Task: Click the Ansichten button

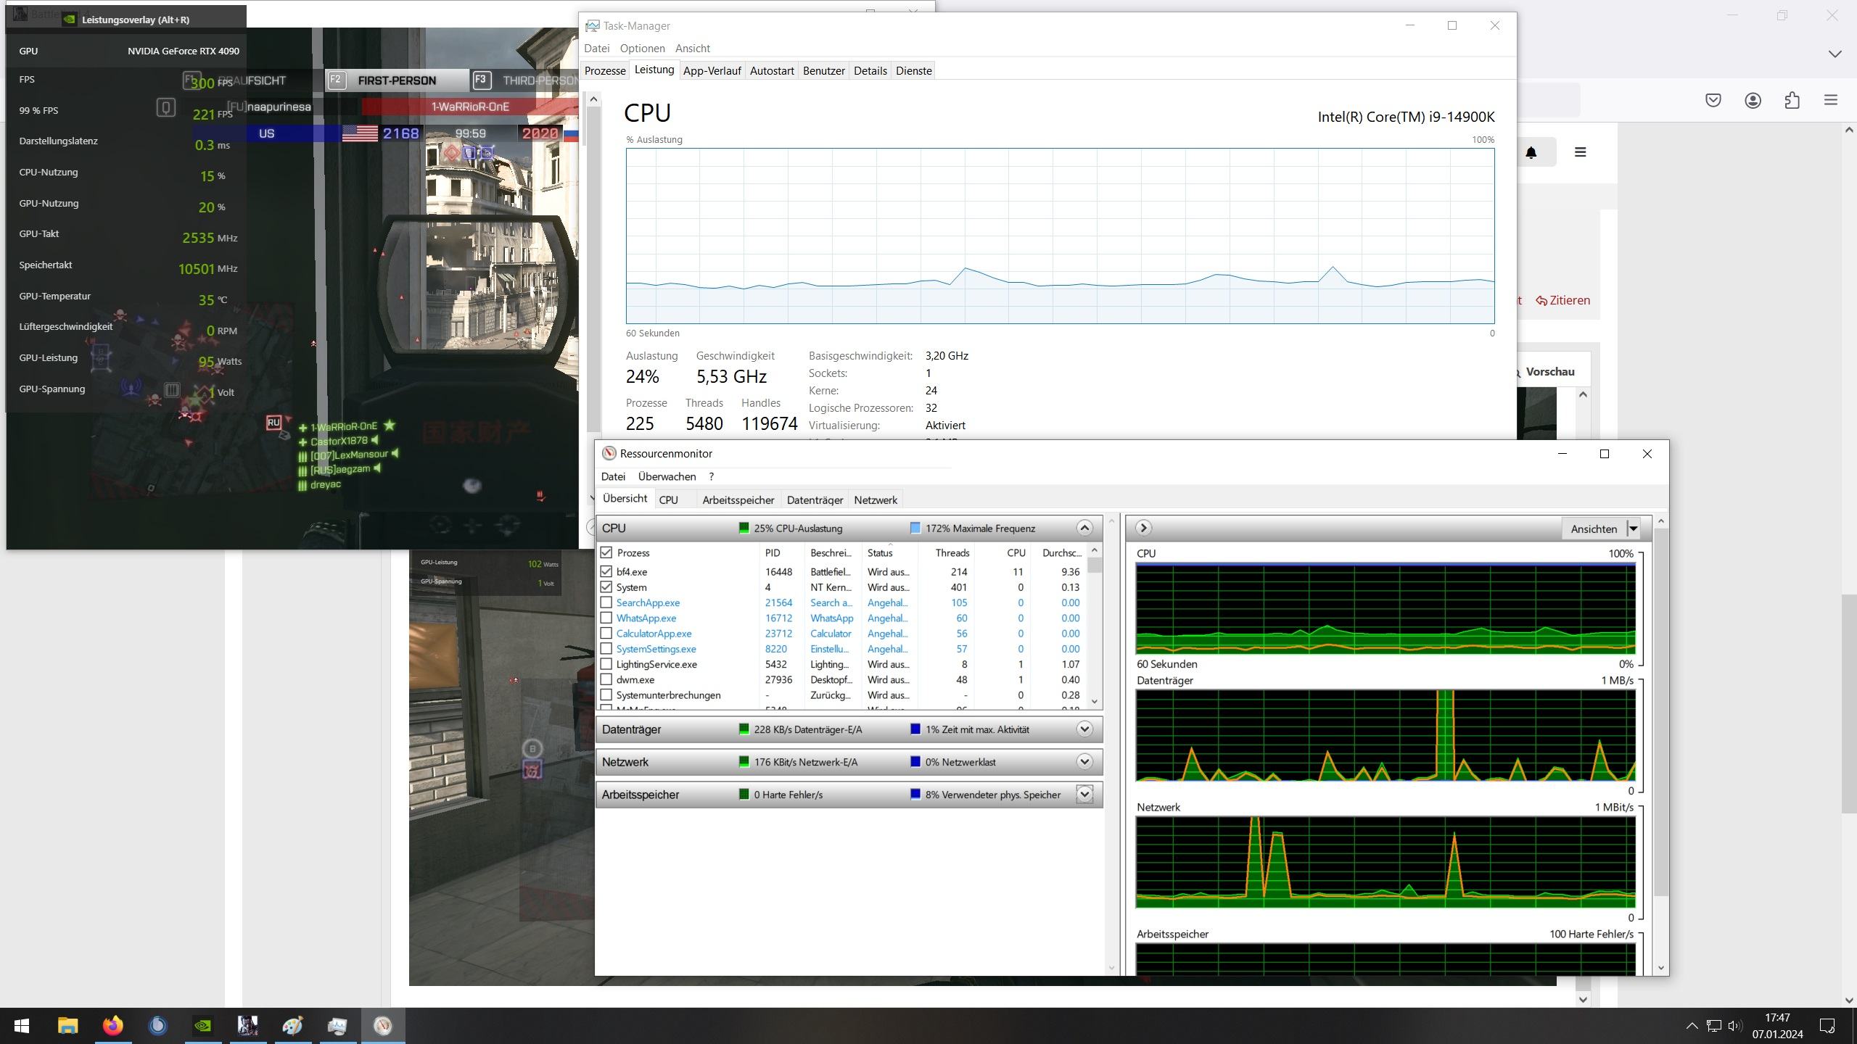Action: [1594, 529]
